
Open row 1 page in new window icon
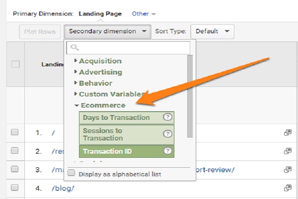pos(288,132)
